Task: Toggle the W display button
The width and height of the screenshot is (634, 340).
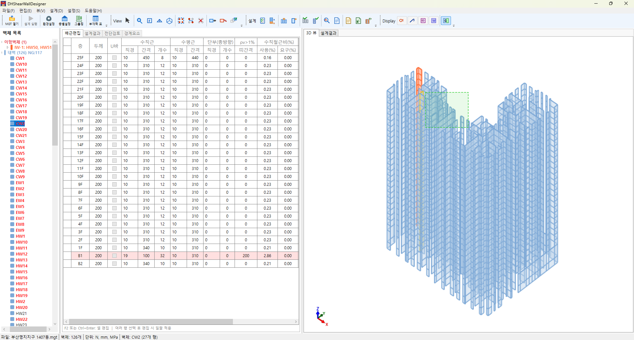Action: click(x=434, y=21)
